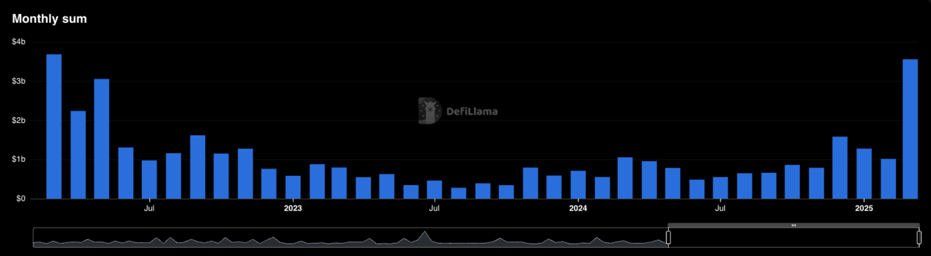Click the right handle of range selector
The width and height of the screenshot is (931, 256).
[x=919, y=238]
